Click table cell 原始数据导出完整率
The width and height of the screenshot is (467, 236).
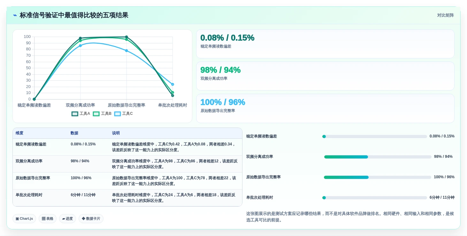[x=33, y=178]
